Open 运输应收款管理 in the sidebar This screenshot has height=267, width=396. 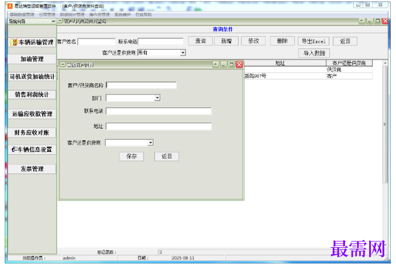pos(32,114)
